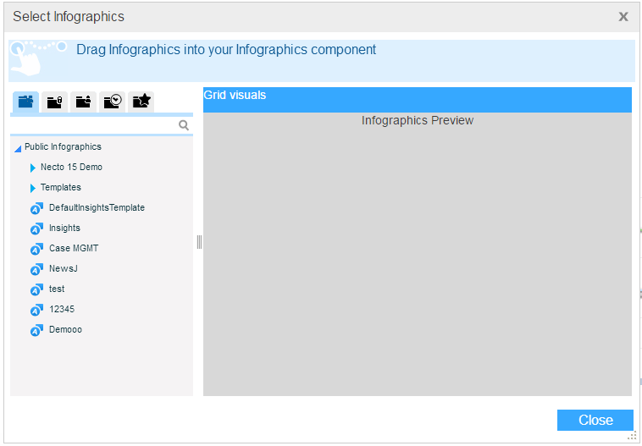Choose the NewsJ infographic item
The image size is (642, 446).
[x=63, y=269]
